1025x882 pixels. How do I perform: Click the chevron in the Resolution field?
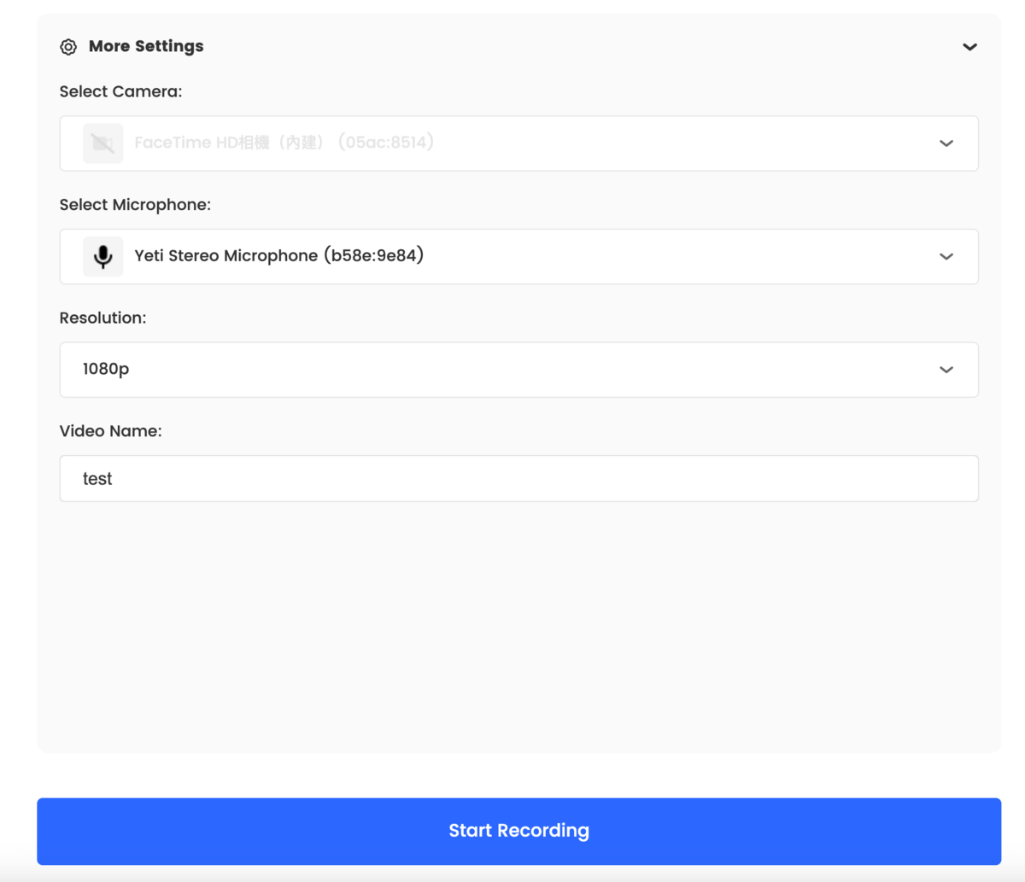(x=946, y=370)
